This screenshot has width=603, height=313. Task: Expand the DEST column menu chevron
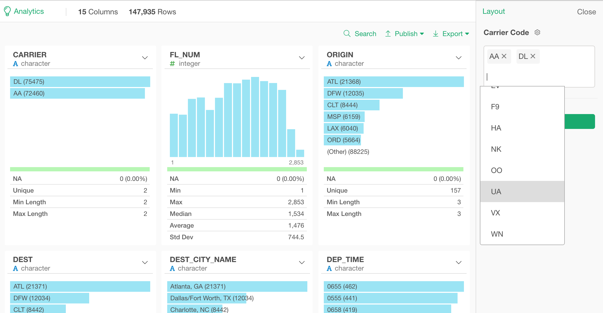tap(145, 263)
